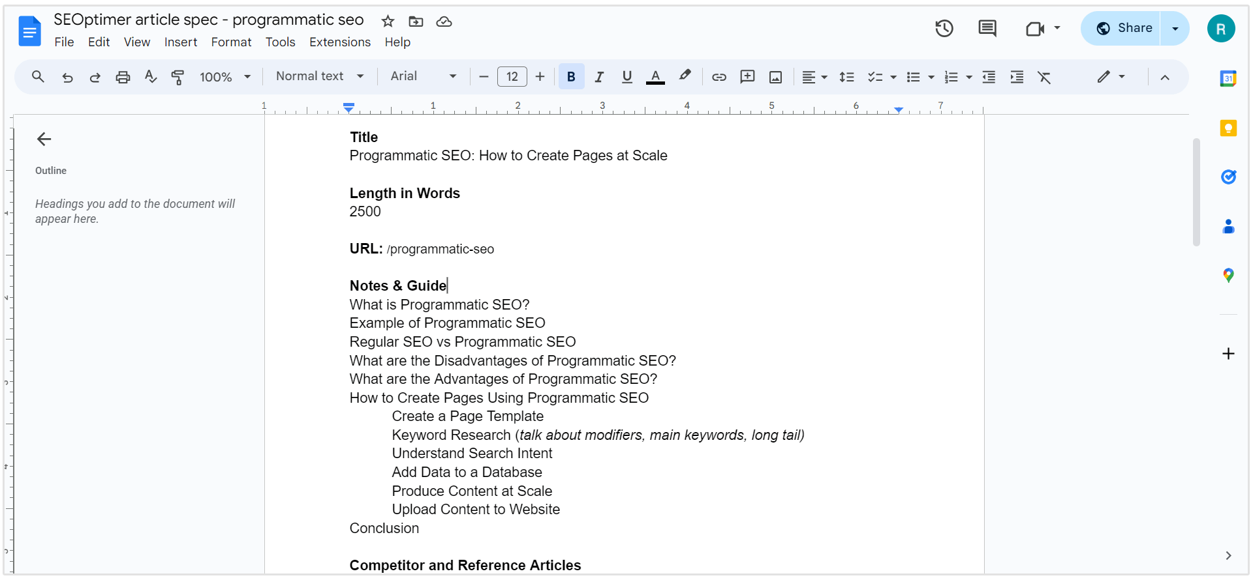The image size is (1253, 580).
Task: Open the comments panel icon
Action: (987, 29)
